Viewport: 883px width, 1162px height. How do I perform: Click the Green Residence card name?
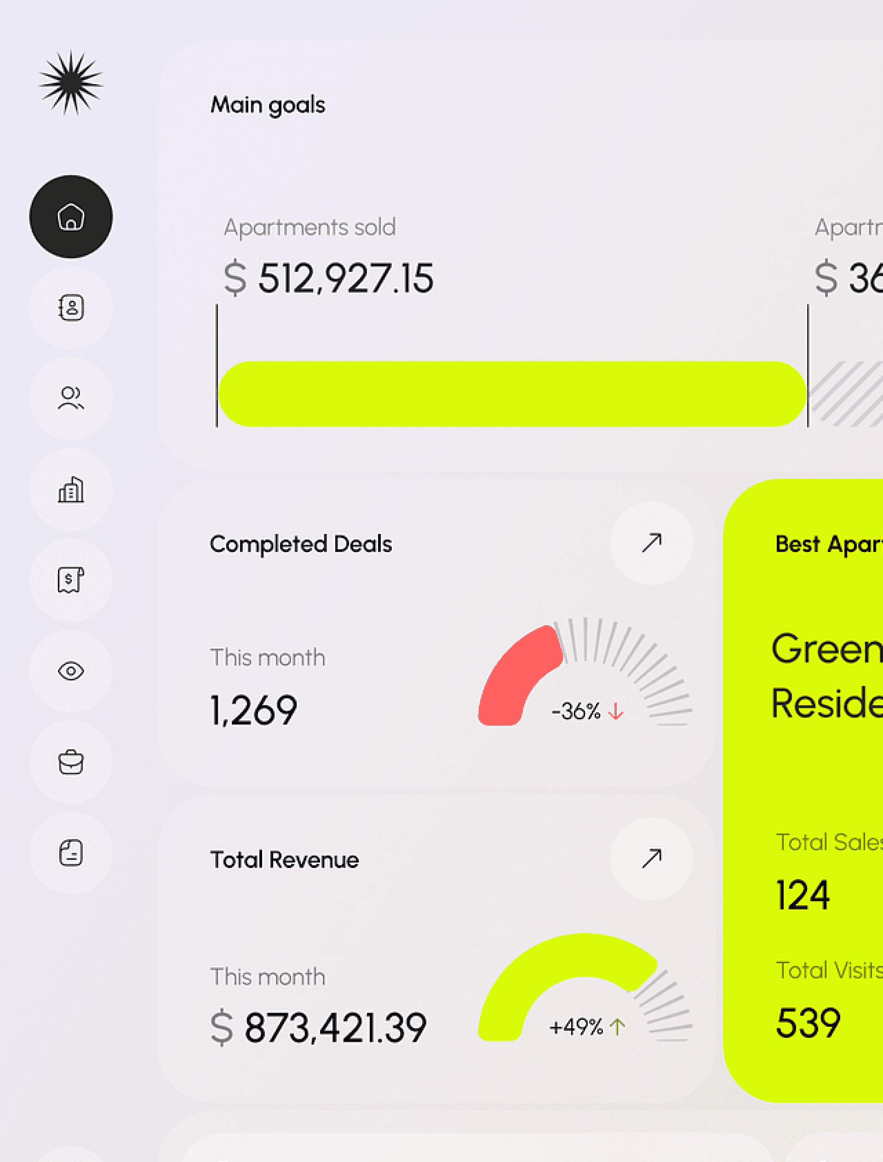[827, 676]
